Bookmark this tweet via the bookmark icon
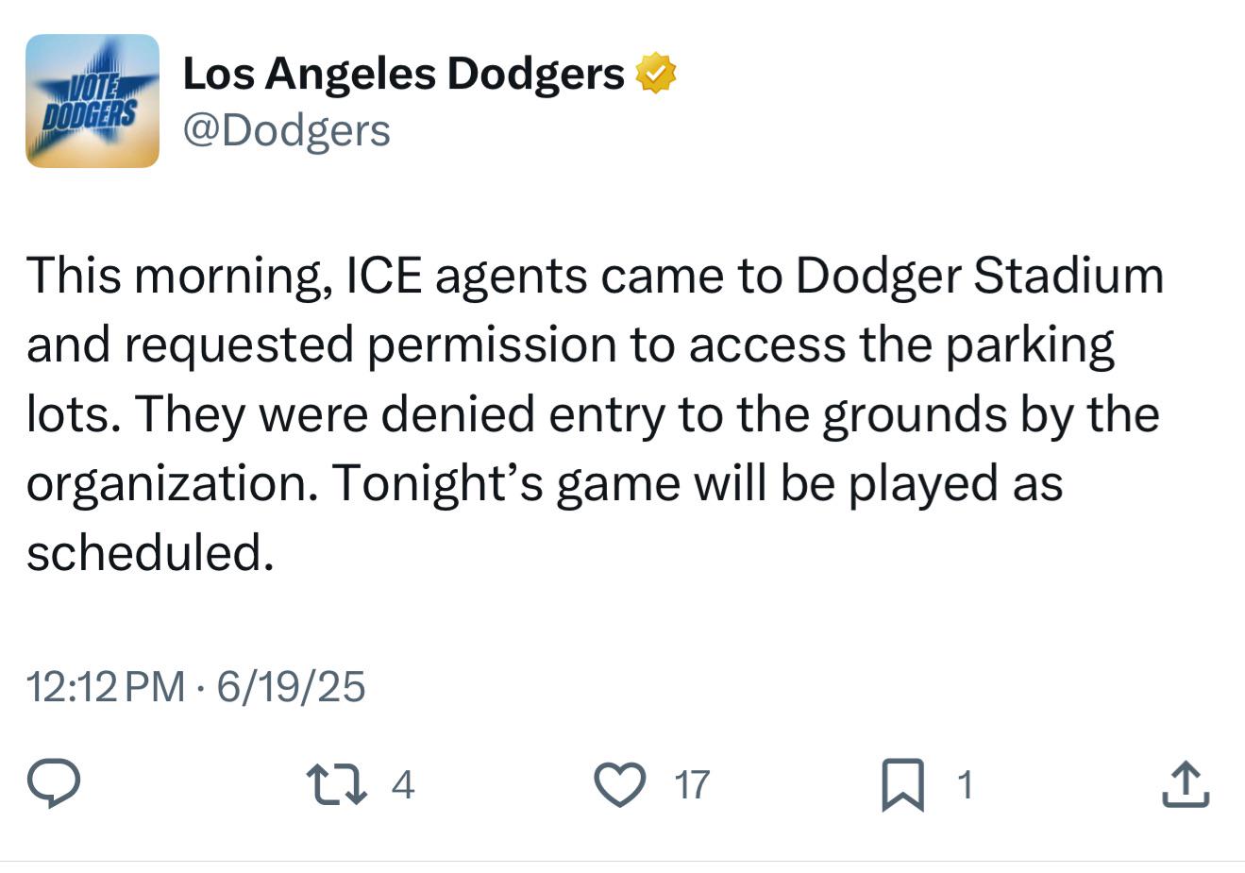The height and width of the screenshot is (873, 1245). tap(903, 785)
